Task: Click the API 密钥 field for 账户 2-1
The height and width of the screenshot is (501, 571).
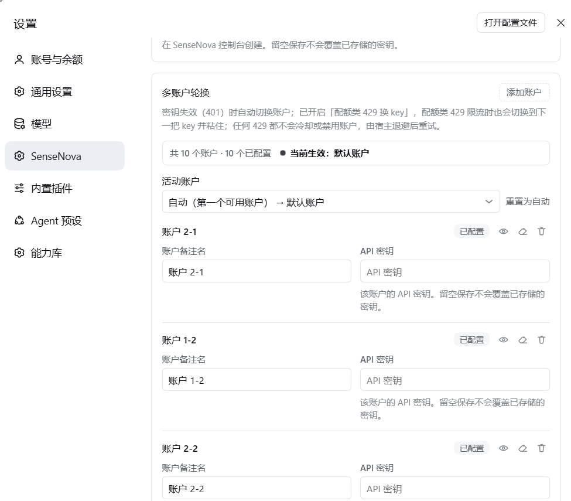Action: coord(455,271)
